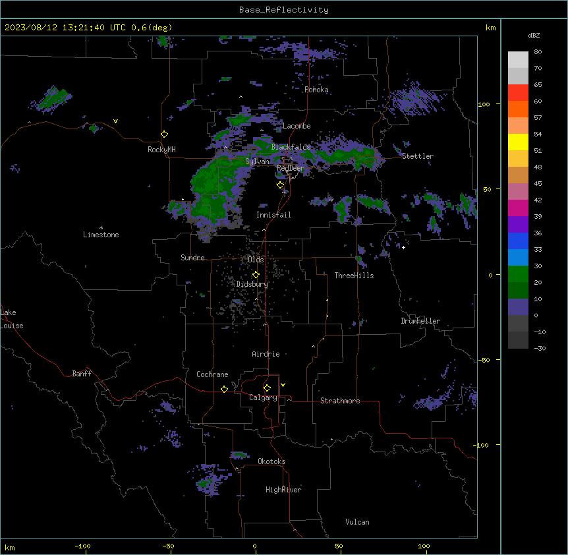The height and width of the screenshot is (555, 568).
Task: Select the Didsbury label
Action: coord(252,284)
